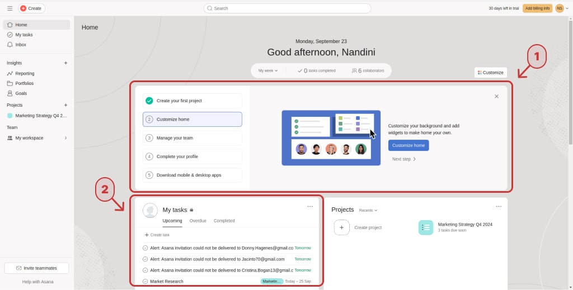Screen dimensions: 573x290
Task: Select step 2 Customize home
Action: click(192, 119)
